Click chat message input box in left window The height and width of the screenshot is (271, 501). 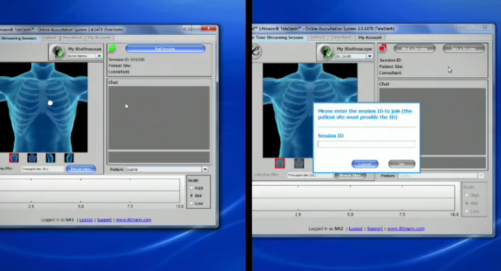click(x=159, y=157)
